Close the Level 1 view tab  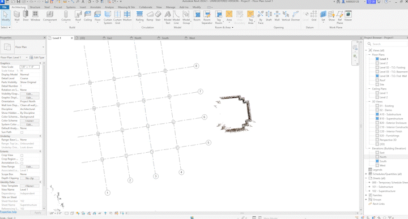pos(72,38)
